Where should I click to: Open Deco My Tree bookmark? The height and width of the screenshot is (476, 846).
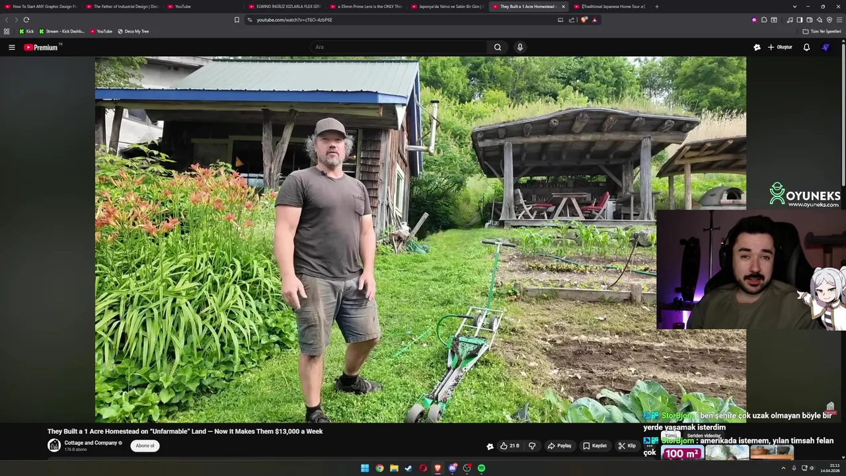pos(133,31)
